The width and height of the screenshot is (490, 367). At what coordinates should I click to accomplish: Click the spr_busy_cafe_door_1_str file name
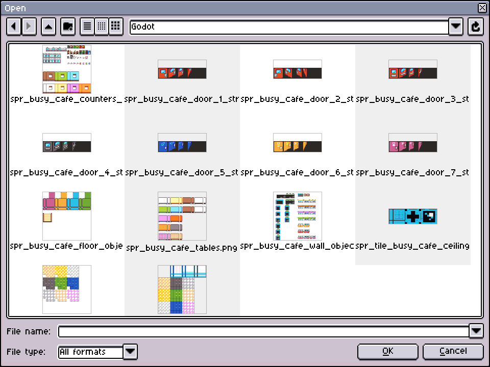coord(182,99)
